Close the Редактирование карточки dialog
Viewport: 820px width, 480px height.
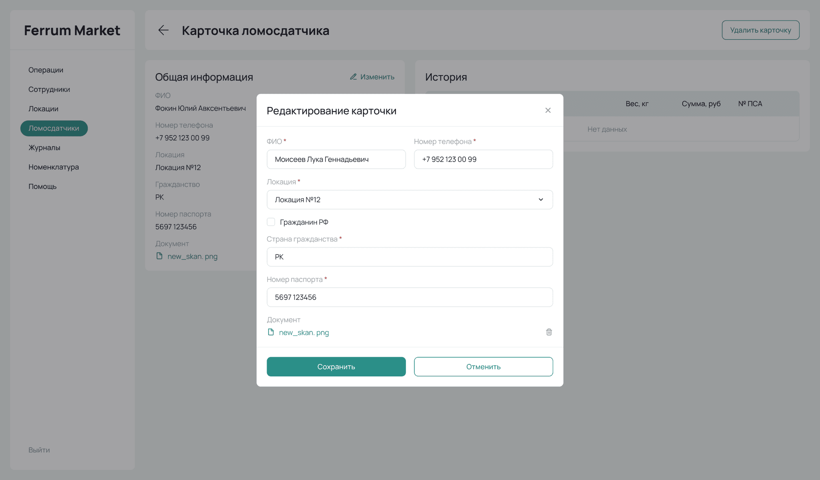coord(548,110)
